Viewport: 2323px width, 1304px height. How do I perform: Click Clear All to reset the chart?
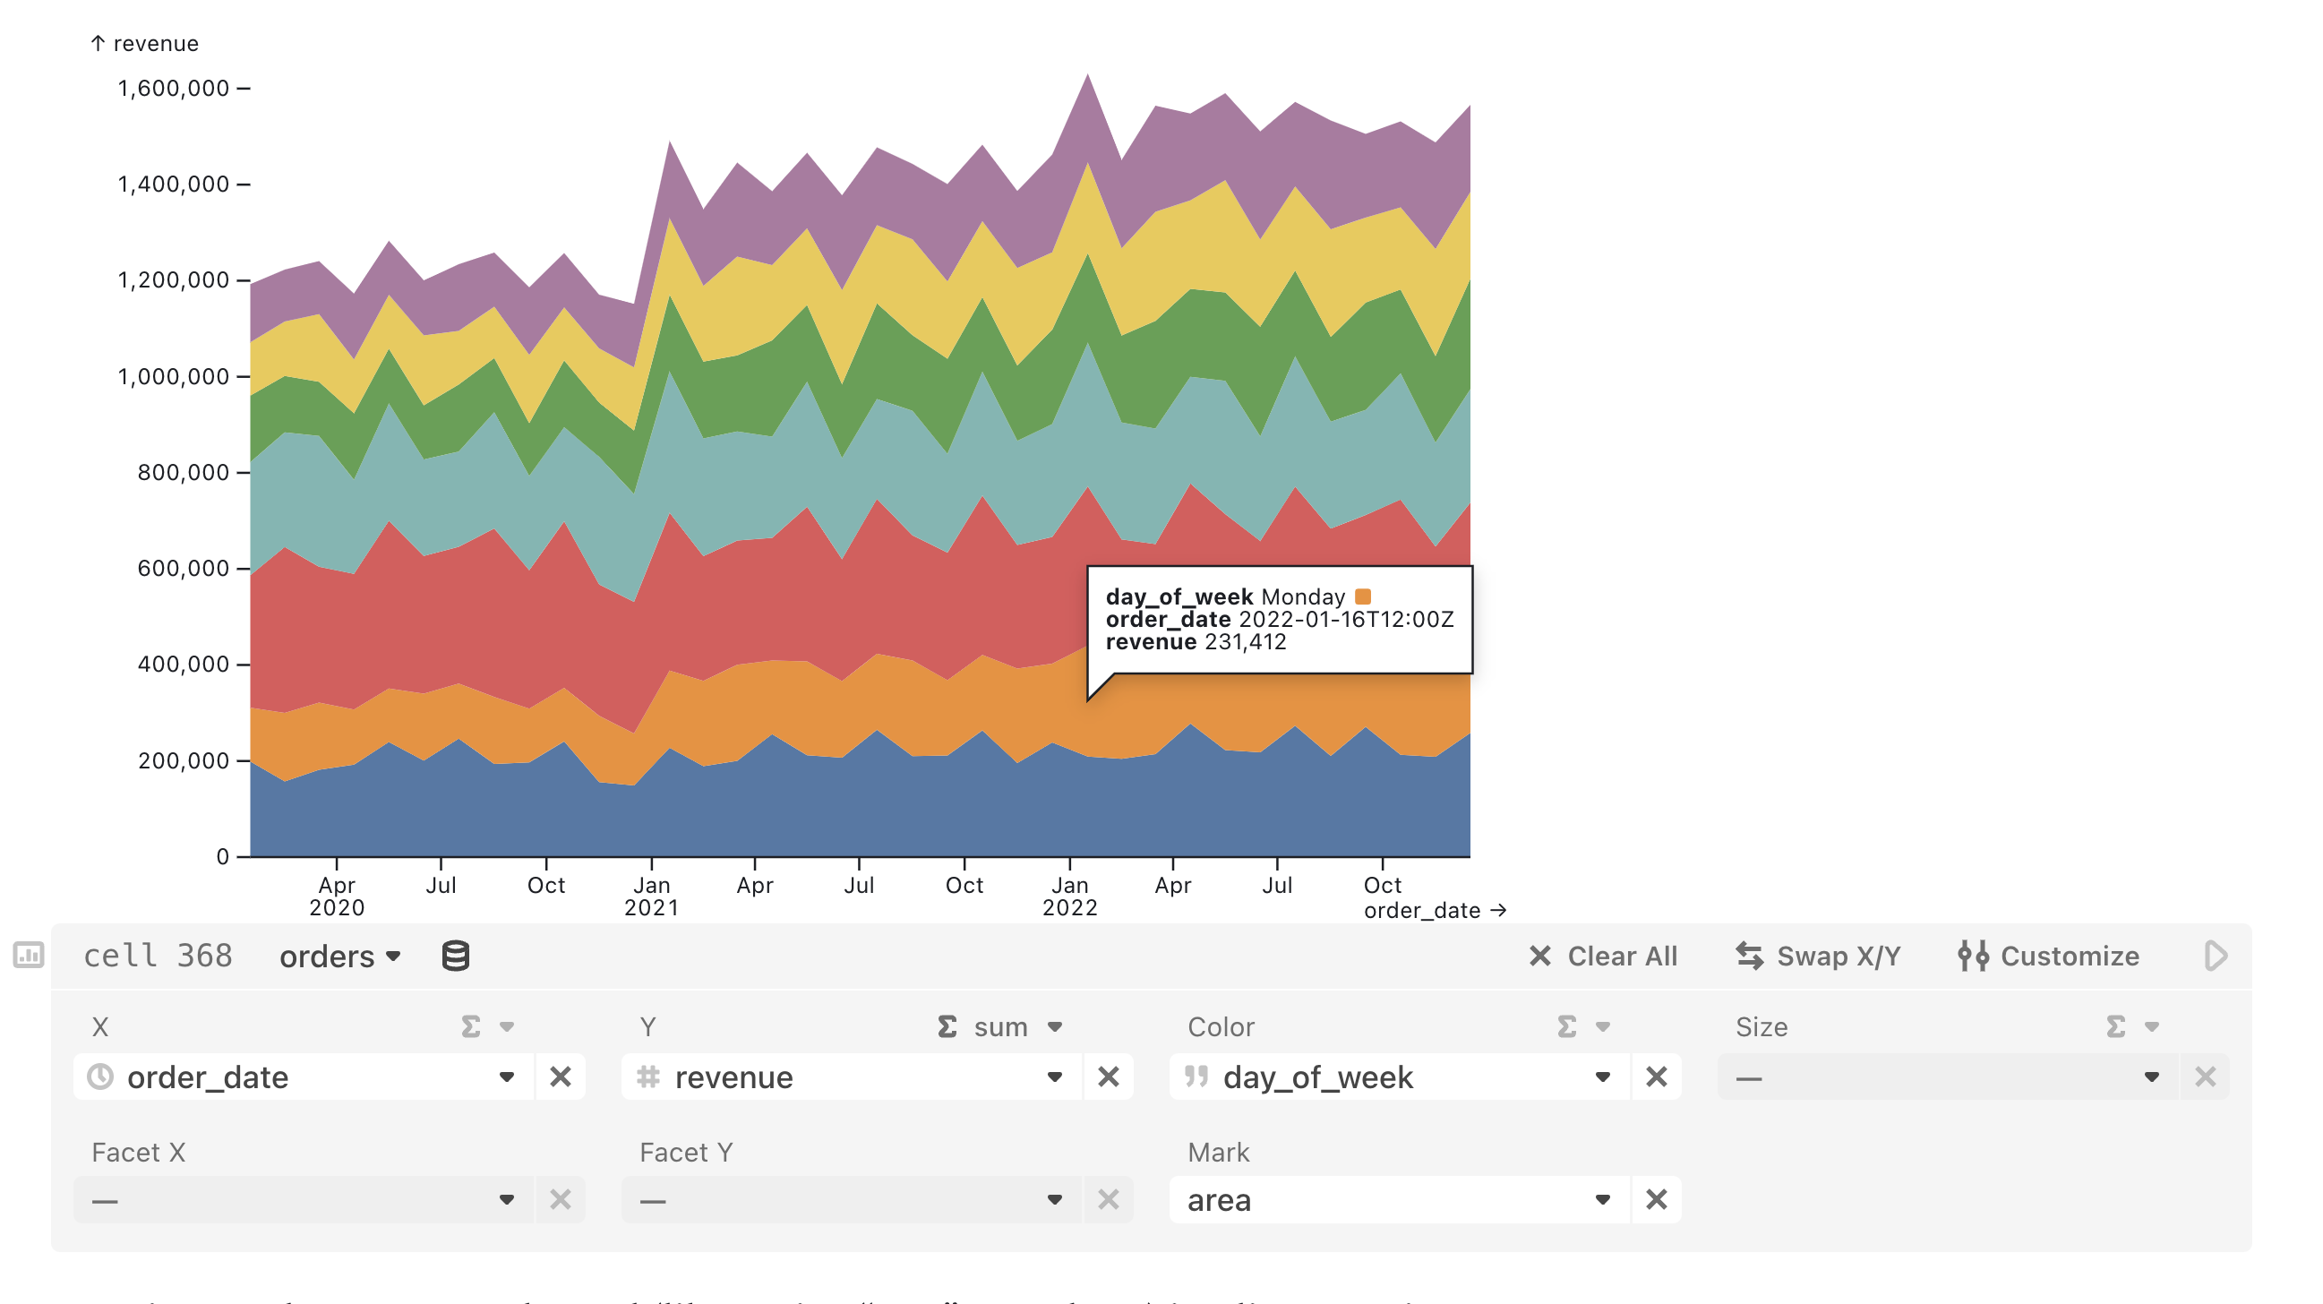pos(1602,956)
